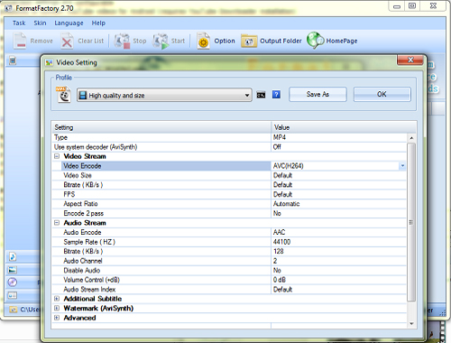The height and width of the screenshot is (343, 451).
Task: Open the Output Folder icon
Action: pyautogui.click(x=249, y=41)
